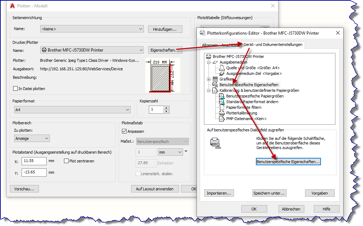Click the Kalibrierung document icon in tree
This screenshot has width=363, height=226.
tap(215, 90)
